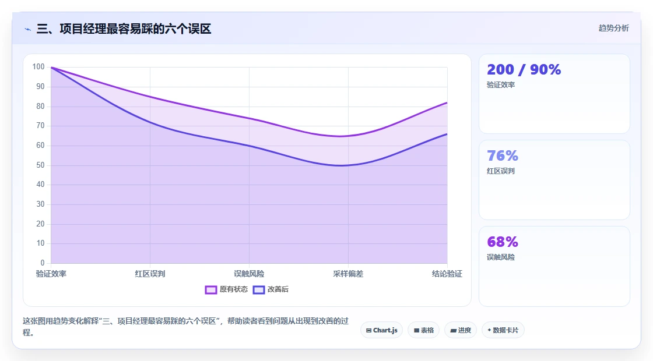Click the lightning icon beside the section title
The width and height of the screenshot is (653, 361).
[x=28, y=29]
